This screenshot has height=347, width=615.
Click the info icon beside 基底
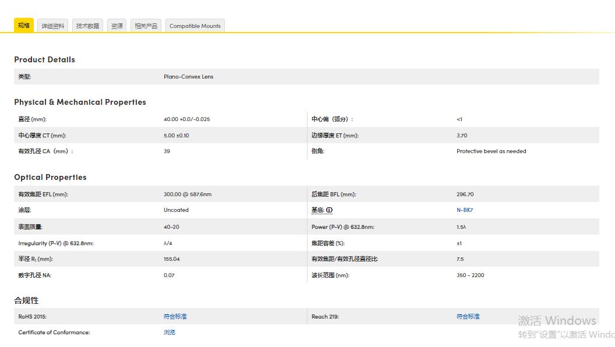(330, 210)
